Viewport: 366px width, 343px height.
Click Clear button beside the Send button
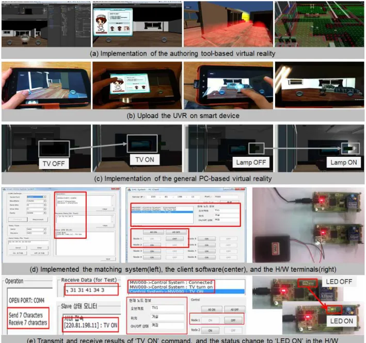(x=39, y=248)
